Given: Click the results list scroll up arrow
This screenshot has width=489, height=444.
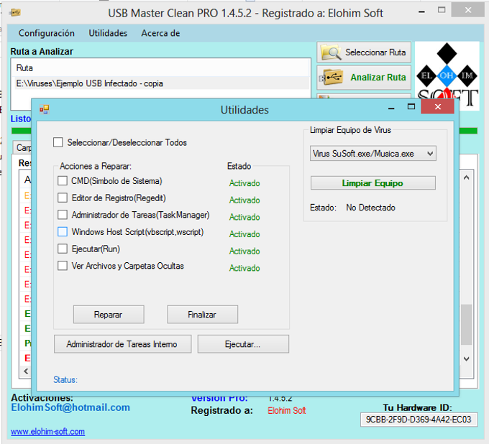Looking at the screenshot, I should point(467,177).
